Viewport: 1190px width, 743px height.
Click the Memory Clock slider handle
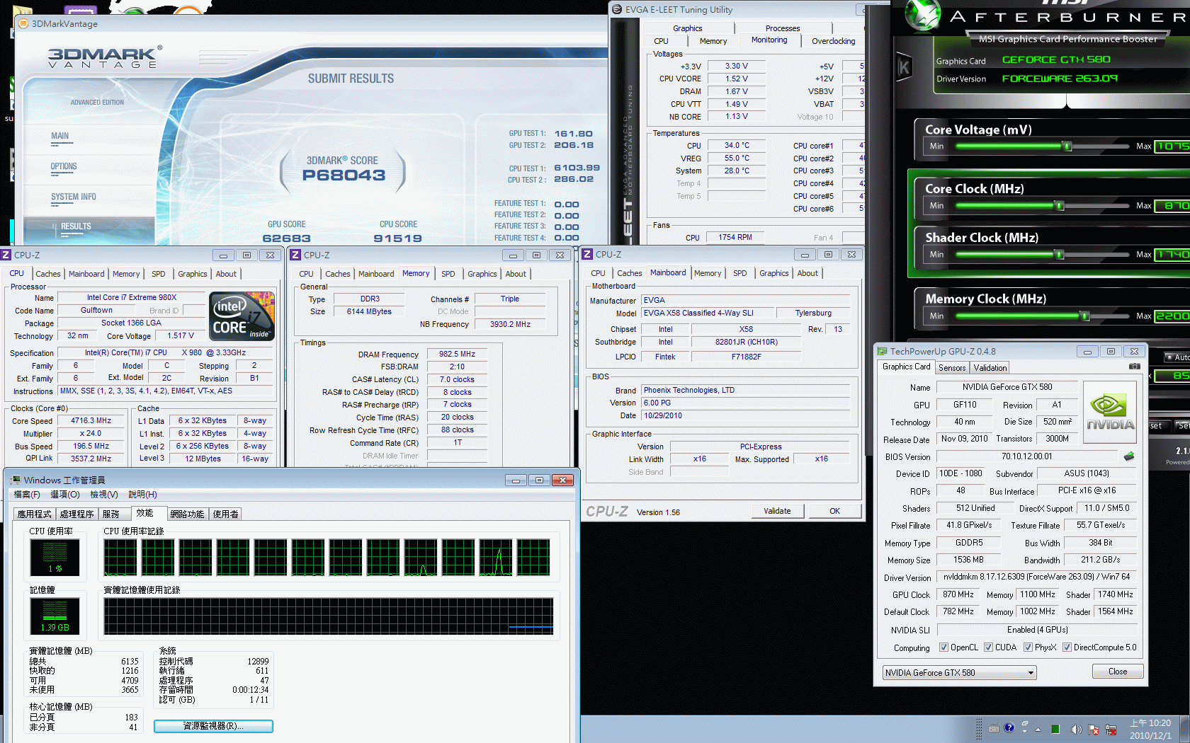coord(1084,316)
